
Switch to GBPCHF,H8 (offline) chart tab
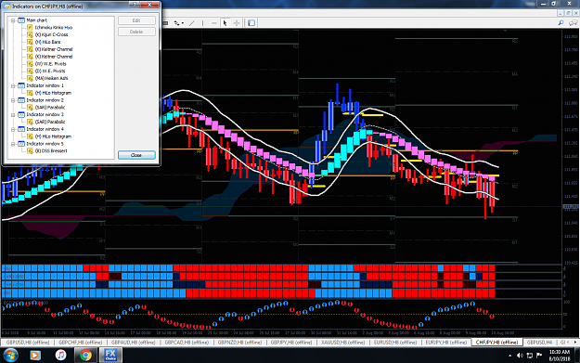tap(80, 343)
